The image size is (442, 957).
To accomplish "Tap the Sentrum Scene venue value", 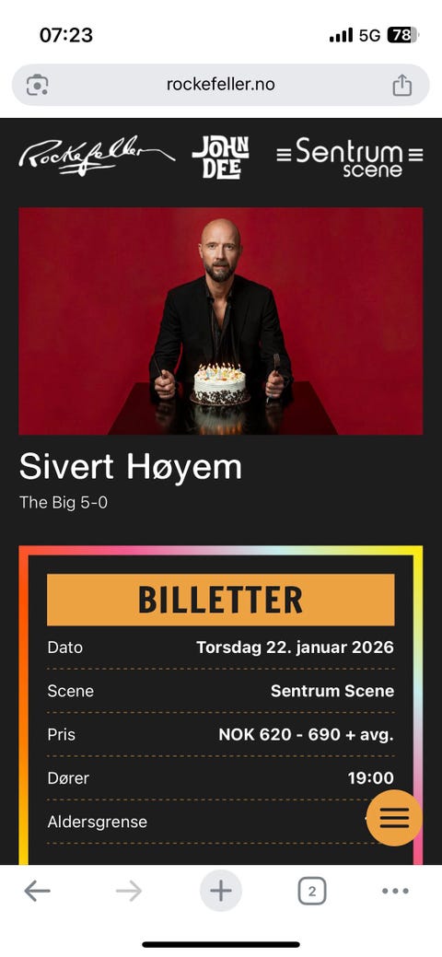I will [x=332, y=691].
